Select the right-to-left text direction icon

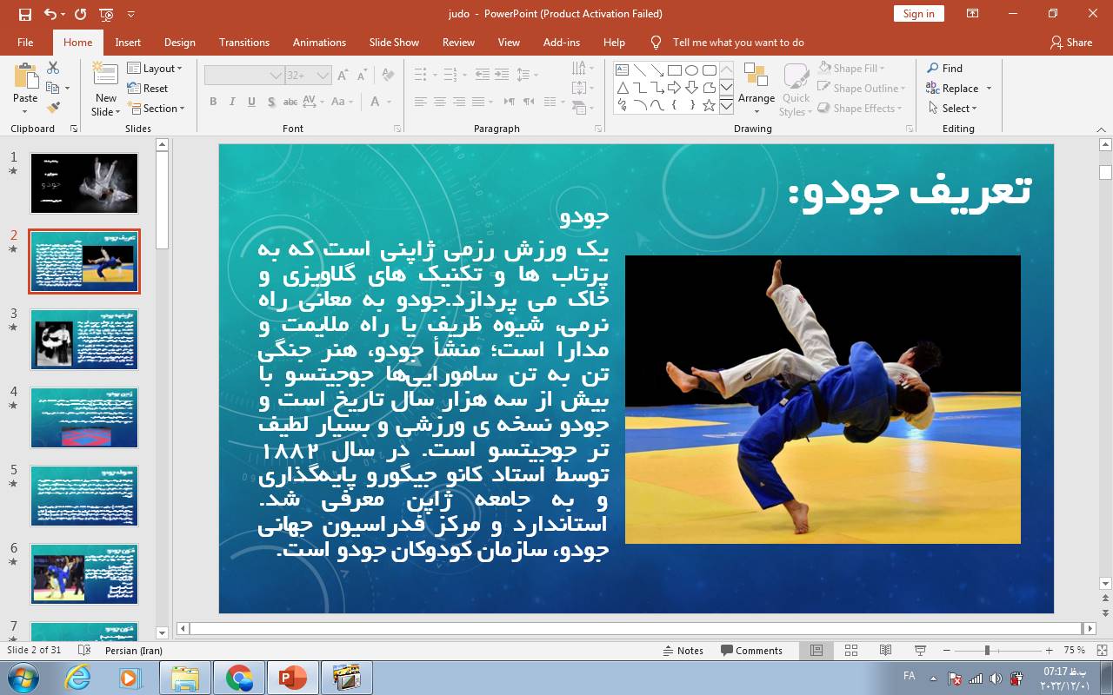click(528, 102)
